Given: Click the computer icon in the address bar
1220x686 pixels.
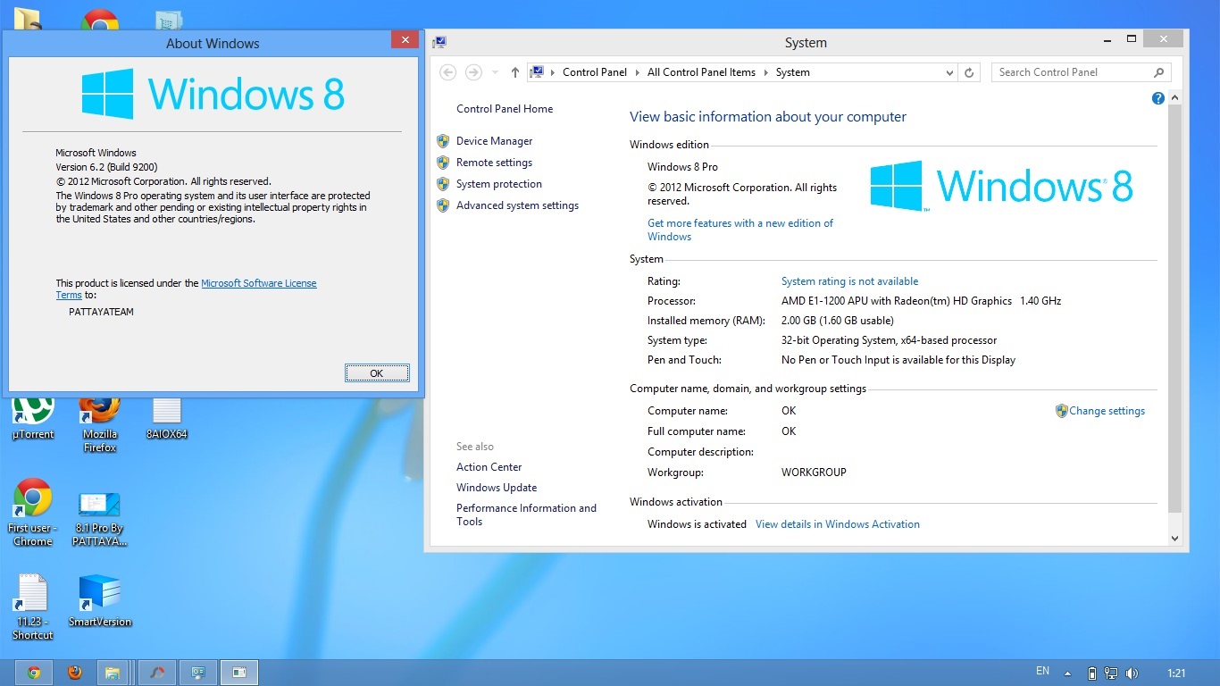Looking at the screenshot, I should (537, 72).
